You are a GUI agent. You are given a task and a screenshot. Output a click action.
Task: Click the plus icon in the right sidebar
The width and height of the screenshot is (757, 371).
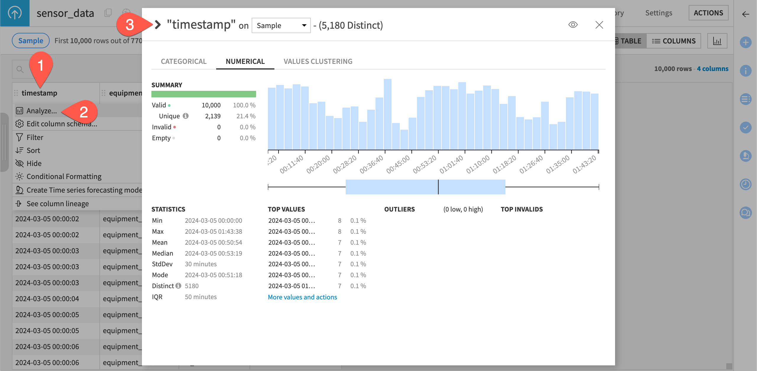(745, 42)
